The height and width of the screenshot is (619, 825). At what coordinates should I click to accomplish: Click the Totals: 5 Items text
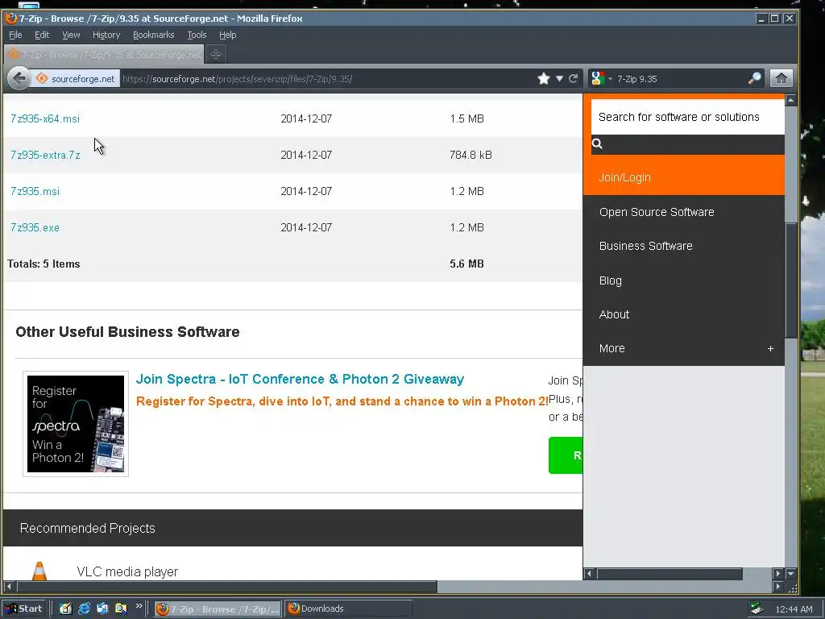click(x=44, y=264)
